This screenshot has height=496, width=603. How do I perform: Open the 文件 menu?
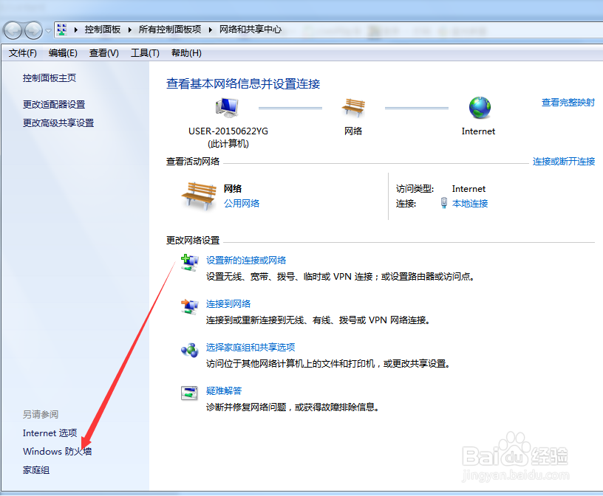click(x=22, y=52)
